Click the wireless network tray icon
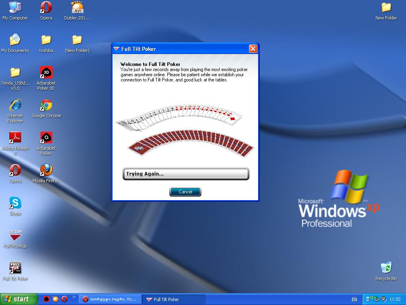406x305 pixels. pos(370,299)
